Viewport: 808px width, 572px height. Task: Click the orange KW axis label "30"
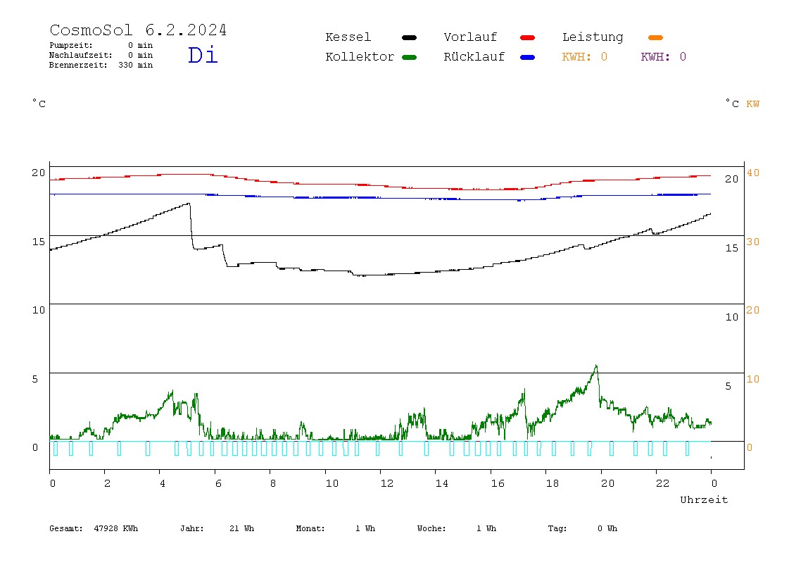click(x=753, y=242)
